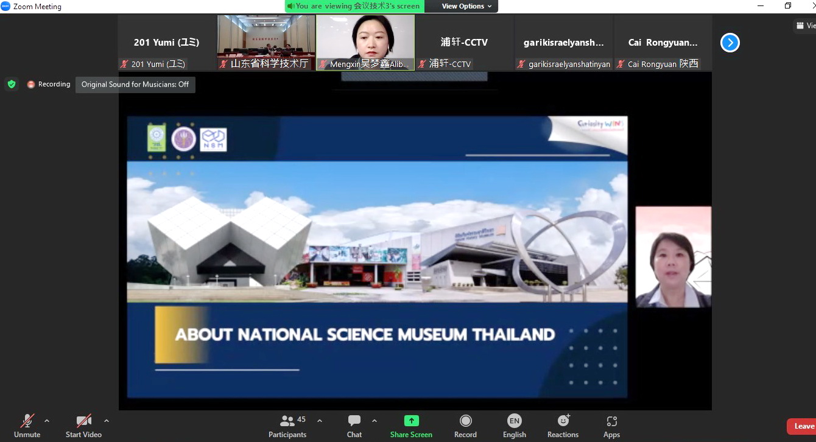Show next participants with blue arrow
Screen dimensions: 816x442
click(730, 43)
